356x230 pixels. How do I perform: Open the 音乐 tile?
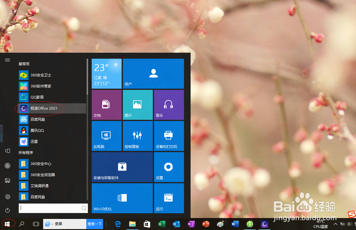pos(169,105)
